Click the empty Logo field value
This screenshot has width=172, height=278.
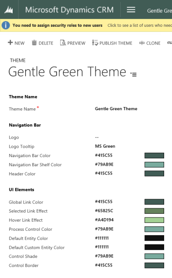tap(97, 137)
